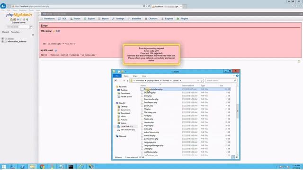This screenshot has width=303, height=170.
Task: Click the Search classes field
Action: pyautogui.click(x=221, y=81)
